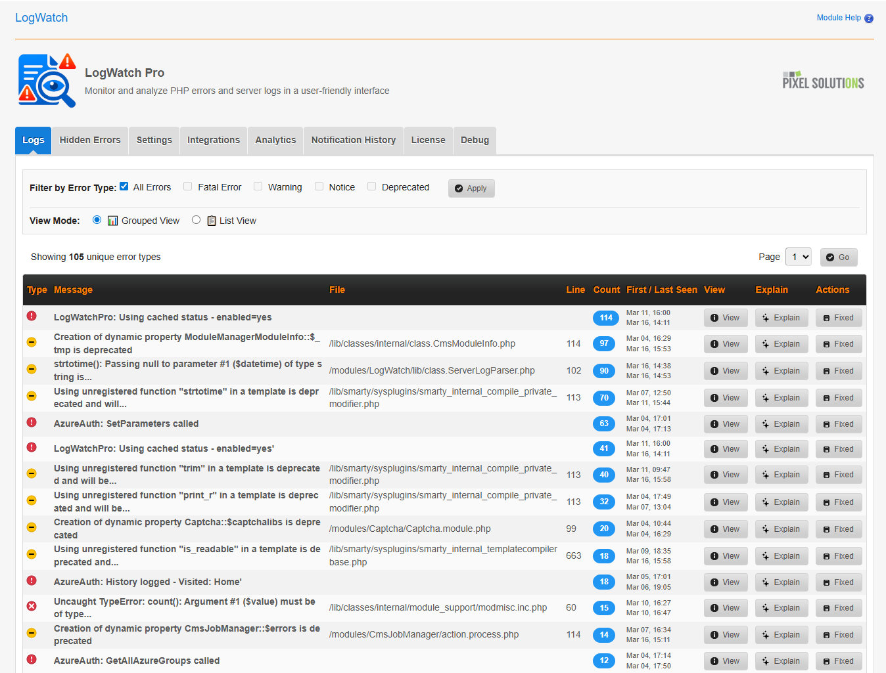Open the Notification History tab
The width and height of the screenshot is (886, 673).
[x=353, y=140]
